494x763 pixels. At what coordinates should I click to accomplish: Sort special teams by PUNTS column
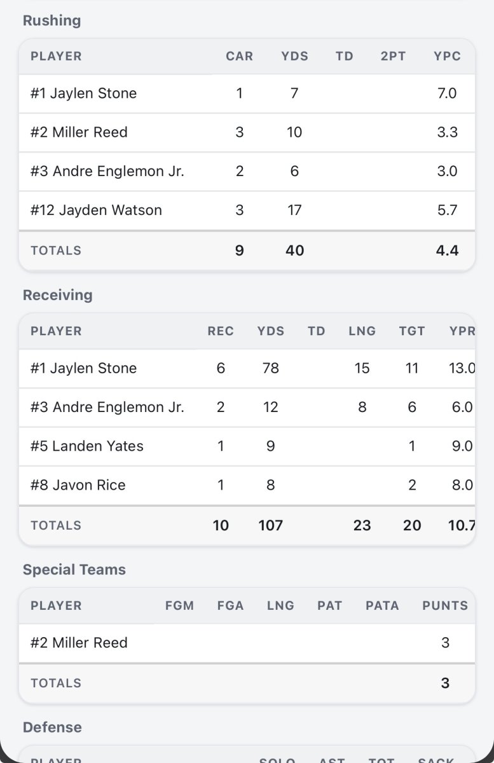pos(445,605)
